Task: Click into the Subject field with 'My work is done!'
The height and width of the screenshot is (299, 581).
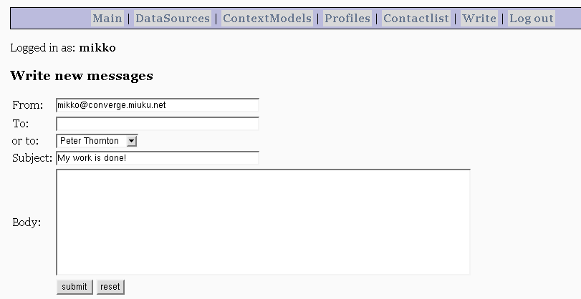Action: point(158,158)
